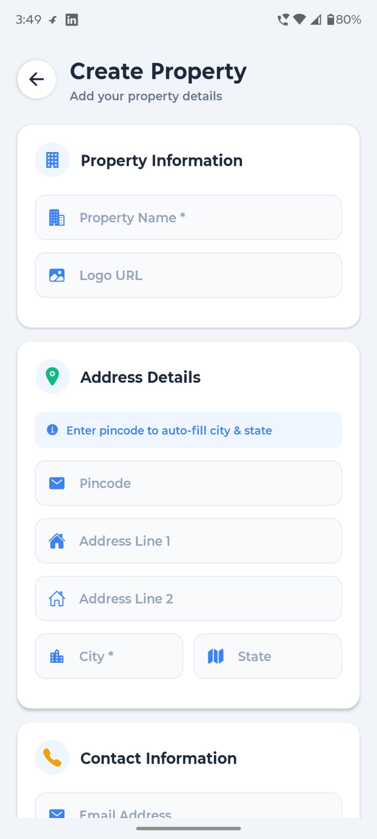The width and height of the screenshot is (377, 839).
Task: Select the Pincode text field
Action: point(204,483)
